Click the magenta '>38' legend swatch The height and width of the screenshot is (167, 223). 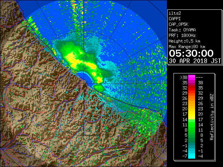point(192,78)
